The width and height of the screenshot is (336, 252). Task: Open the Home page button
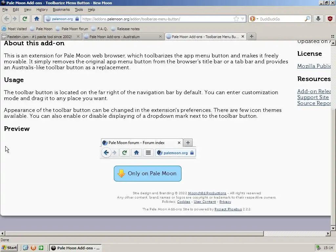37,19
